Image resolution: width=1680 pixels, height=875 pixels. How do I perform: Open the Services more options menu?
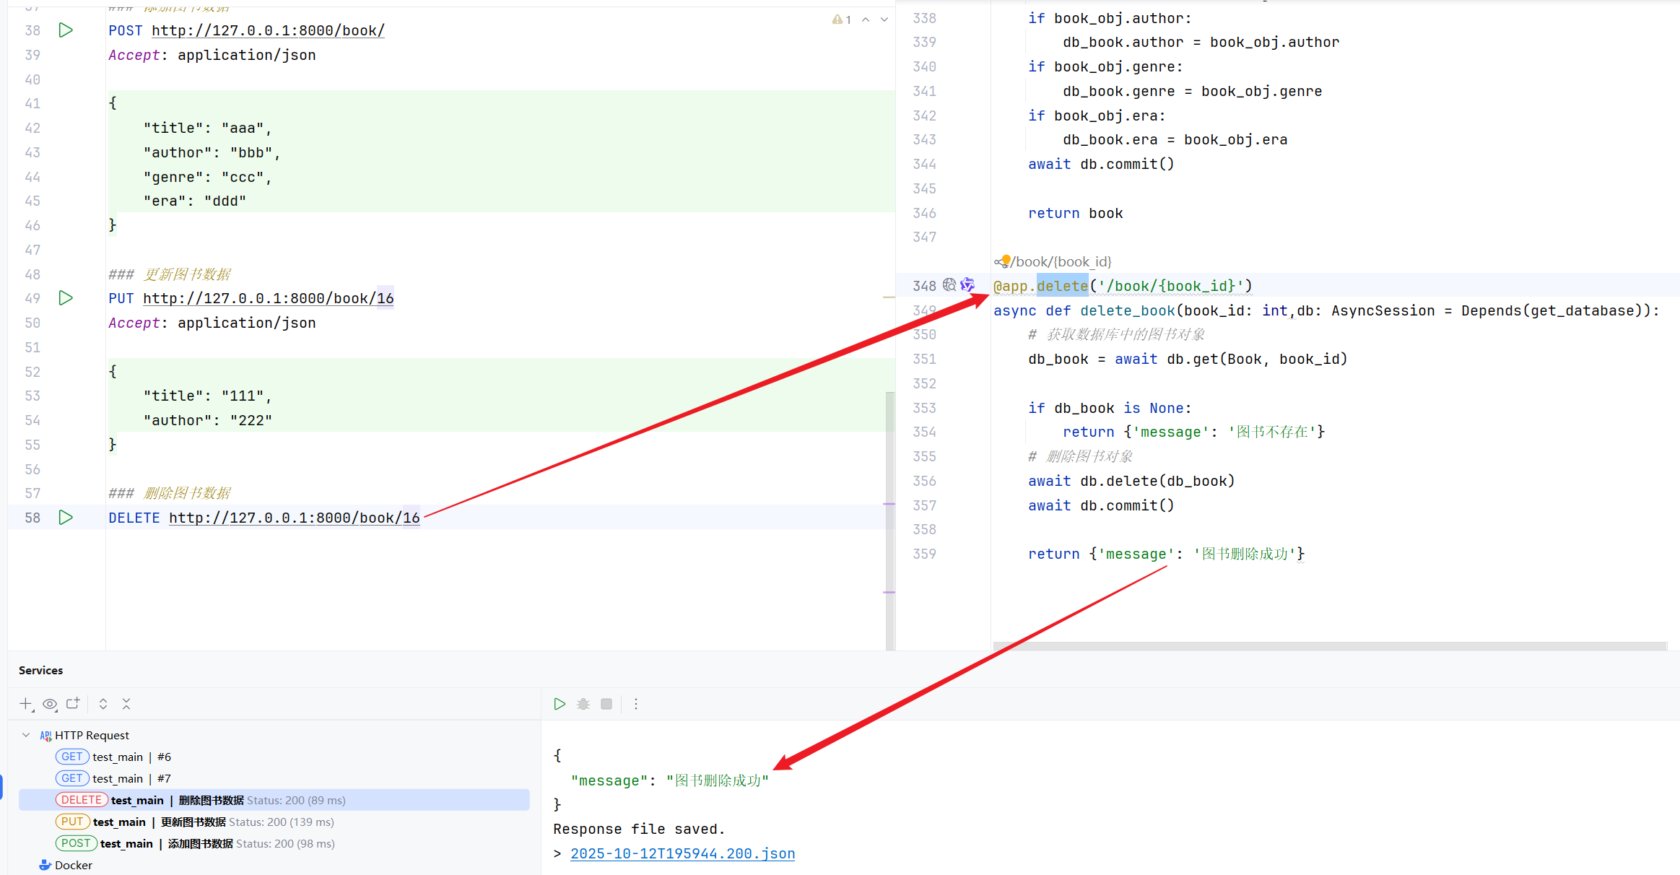636,704
